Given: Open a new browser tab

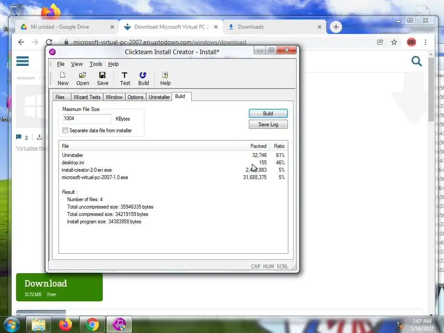Looking at the screenshot, I should (x=336, y=27).
